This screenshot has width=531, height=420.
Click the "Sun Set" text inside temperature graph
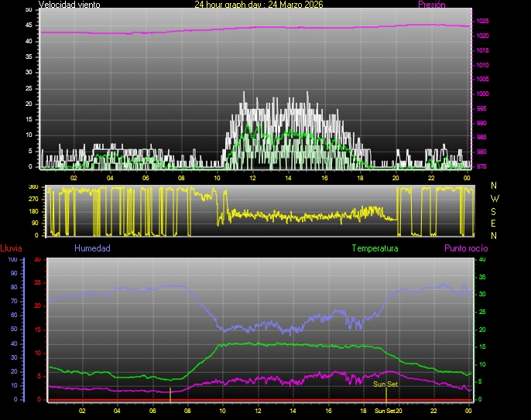pyautogui.click(x=385, y=384)
